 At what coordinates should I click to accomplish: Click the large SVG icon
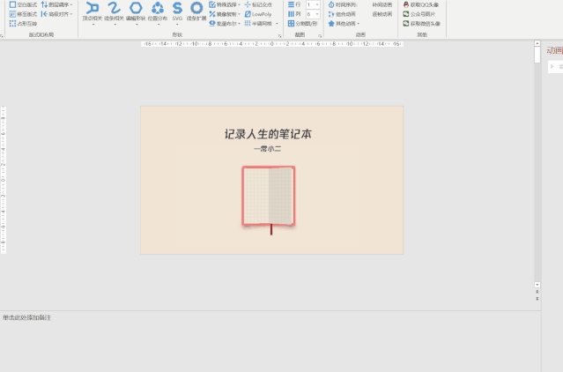click(x=177, y=8)
